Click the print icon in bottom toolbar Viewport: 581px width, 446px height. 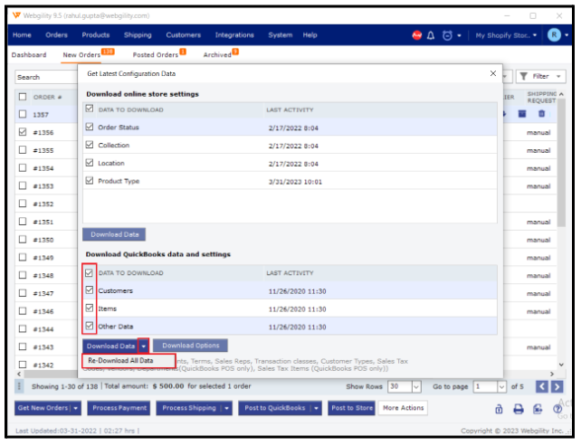pos(519,409)
